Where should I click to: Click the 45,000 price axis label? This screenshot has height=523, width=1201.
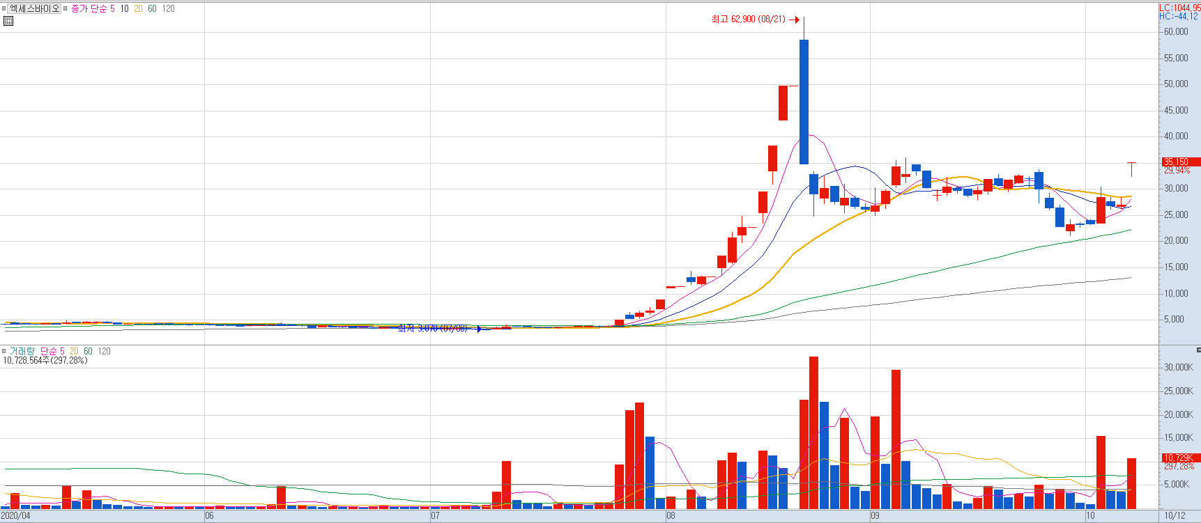[1176, 110]
